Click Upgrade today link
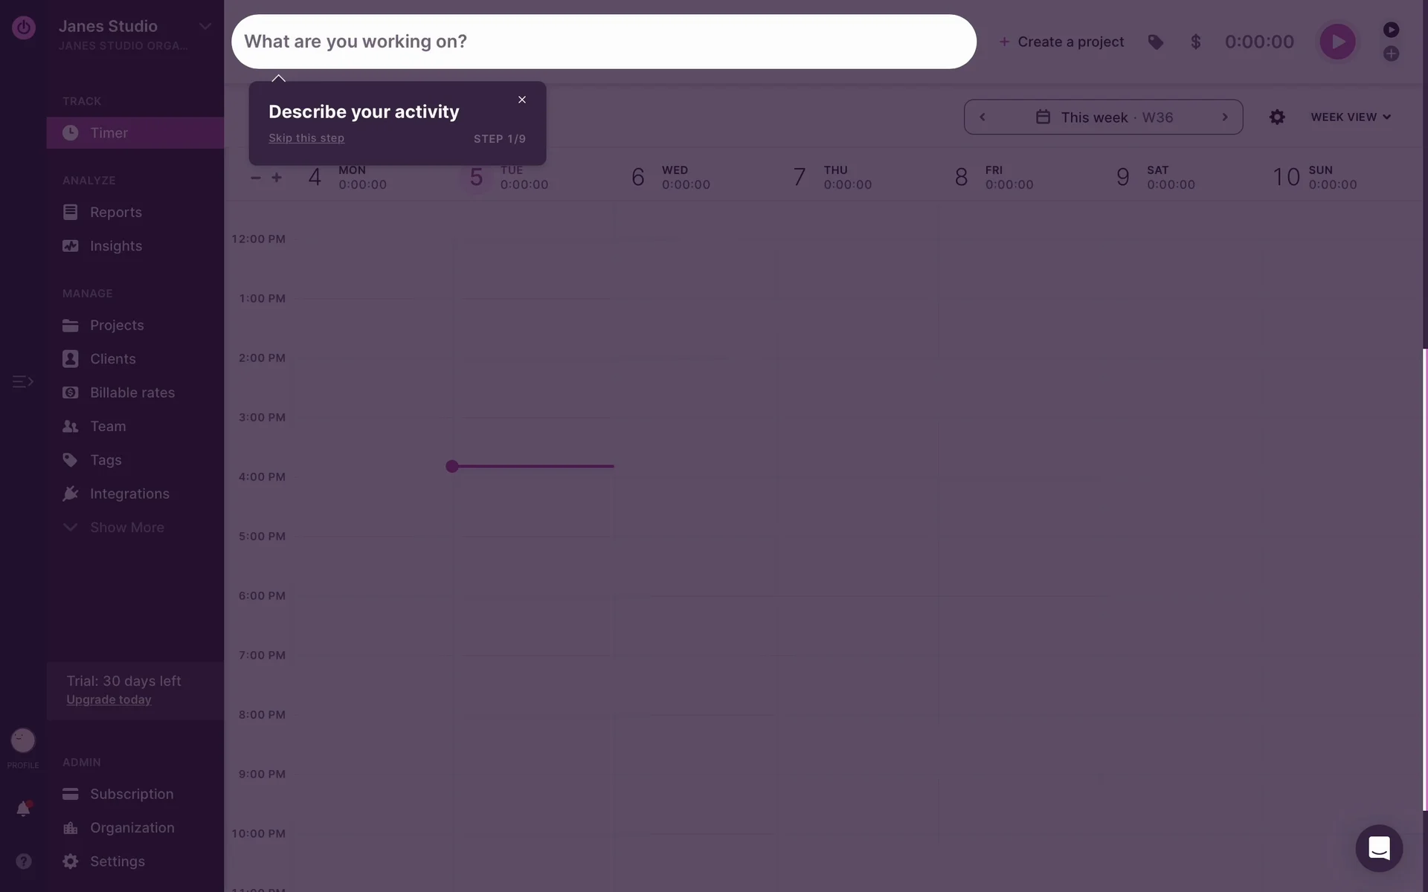This screenshot has height=892, width=1428. 109,699
